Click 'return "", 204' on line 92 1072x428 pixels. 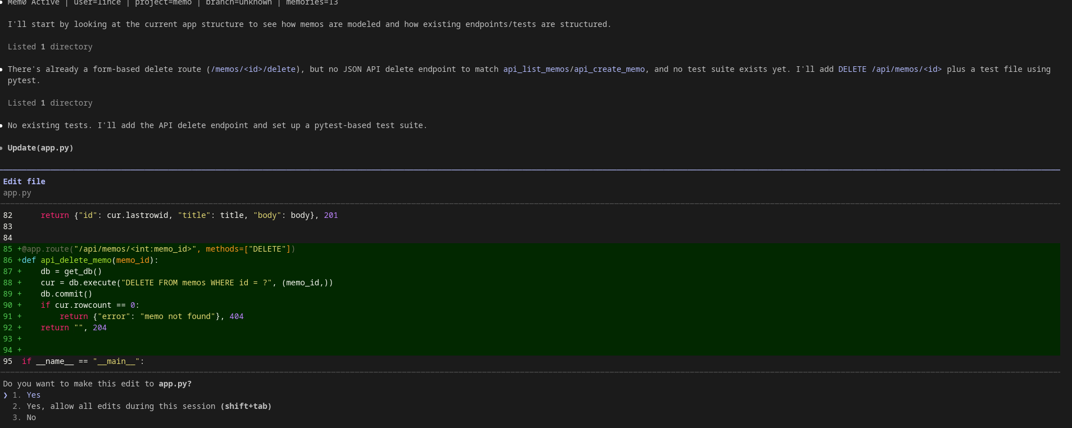coord(74,327)
